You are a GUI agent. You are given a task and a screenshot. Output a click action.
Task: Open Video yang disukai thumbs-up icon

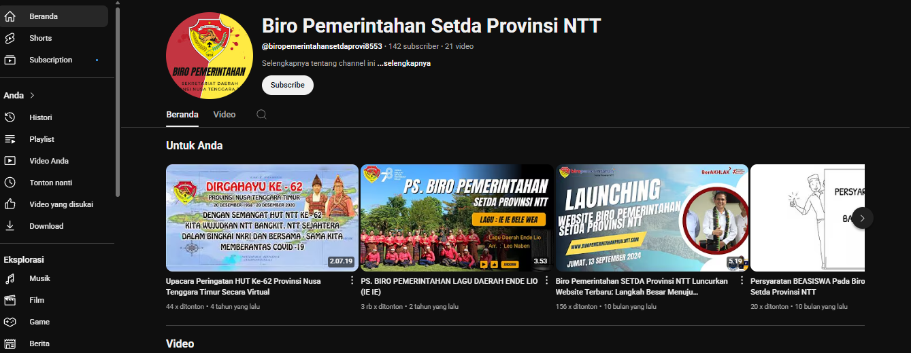[x=10, y=204]
